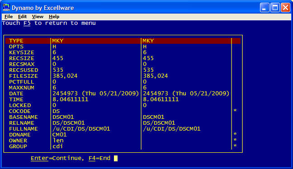Viewport: 293px width, 169px height.
Task: Select the RECSMAX row label
Action: 22,64
